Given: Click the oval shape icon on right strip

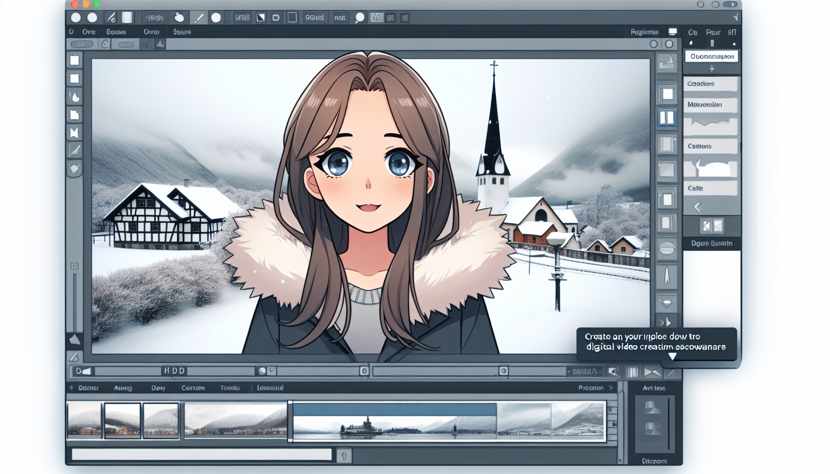Looking at the screenshot, I should point(667,249).
